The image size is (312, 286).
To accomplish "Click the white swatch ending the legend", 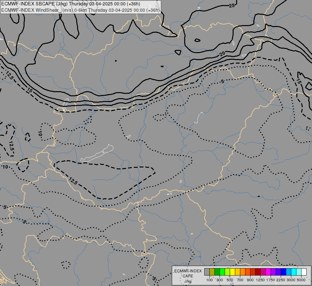I will click(x=304, y=272).
